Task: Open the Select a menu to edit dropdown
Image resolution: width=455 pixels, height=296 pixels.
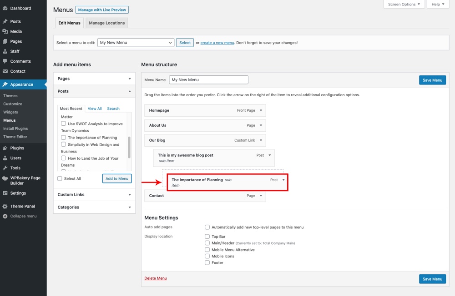Action: [136, 43]
